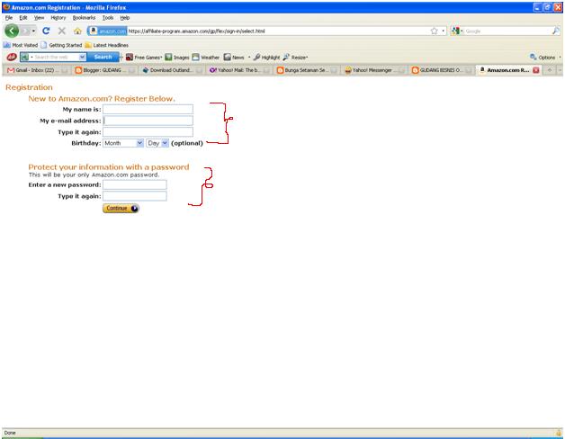Go back with the green Back arrow
The width and height of the screenshot is (565, 439).
pyautogui.click(x=12, y=31)
